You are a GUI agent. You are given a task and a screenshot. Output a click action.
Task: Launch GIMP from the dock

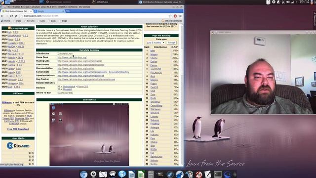point(160,174)
